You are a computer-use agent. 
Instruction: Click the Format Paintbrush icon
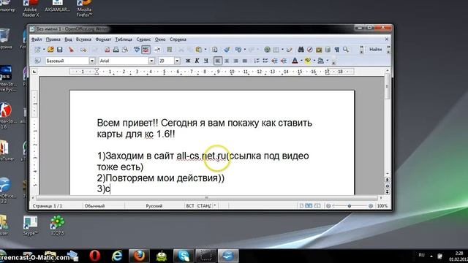point(227,50)
